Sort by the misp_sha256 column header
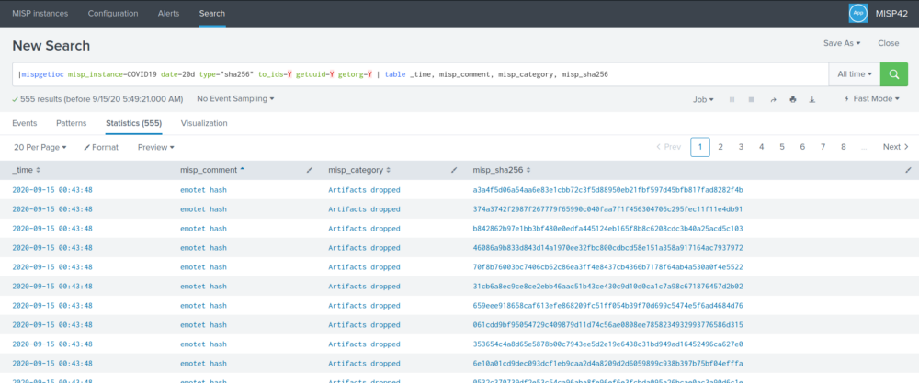This screenshot has height=383, width=919. pos(502,170)
